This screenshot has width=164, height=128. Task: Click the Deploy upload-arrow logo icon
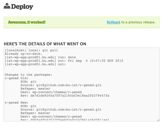click(x=6, y=6)
